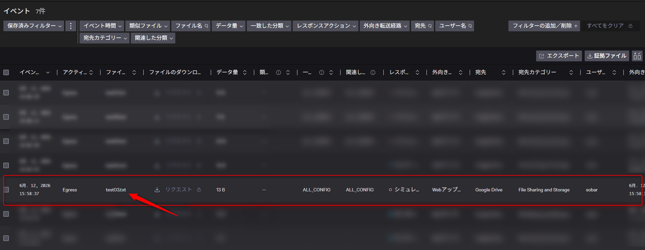
Task: Click the 6月. 12, 2026 15:58:37 event time
Action: tap(35, 190)
